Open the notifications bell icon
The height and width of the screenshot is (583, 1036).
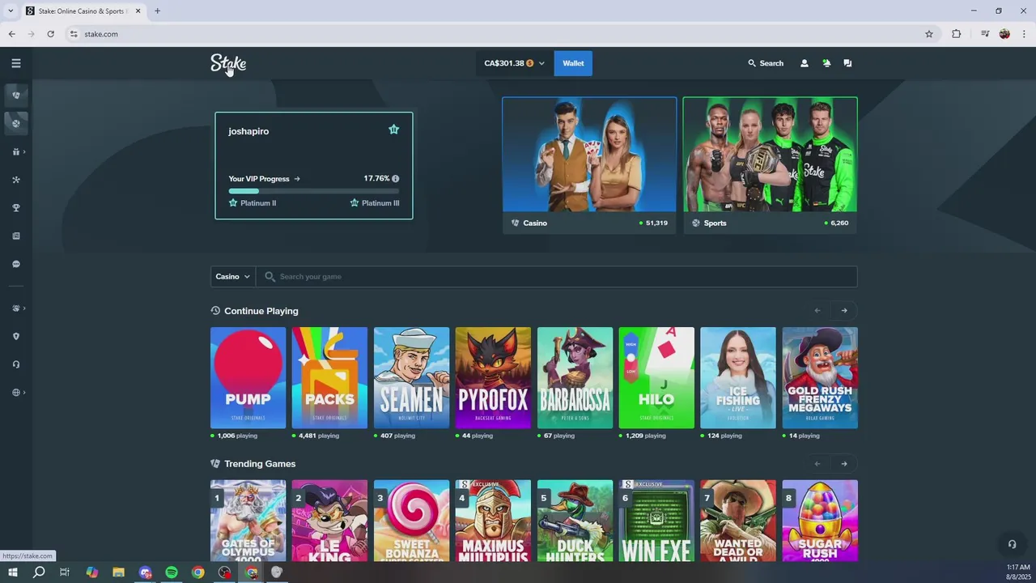coord(826,63)
